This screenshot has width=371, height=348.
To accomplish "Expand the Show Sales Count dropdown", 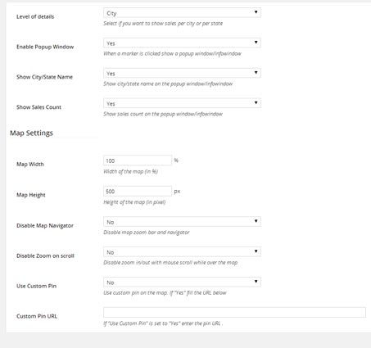I will coord(182,103).
